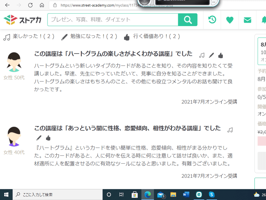Click the weather icon in system tray
Screen dimensions: 266x200
256,195
